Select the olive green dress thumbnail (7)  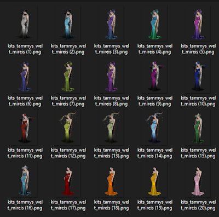coord(68,76)
